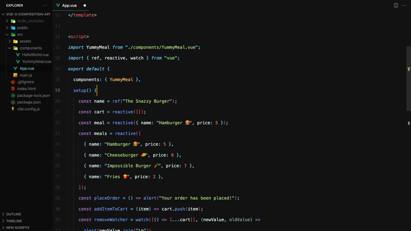The height and width of the screenshot is (231, 411).
Task: Open package.json file
Action: (x=29, y=102)
